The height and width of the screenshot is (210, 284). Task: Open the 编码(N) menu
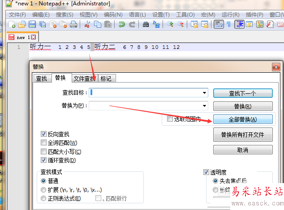coord(113,15)
